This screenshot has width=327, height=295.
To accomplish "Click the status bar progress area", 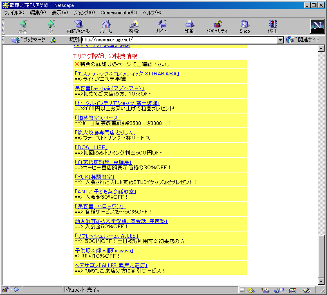I will [x=42, y=290].
